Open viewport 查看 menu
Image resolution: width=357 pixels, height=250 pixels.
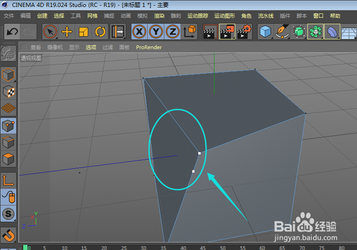(36, 47)
